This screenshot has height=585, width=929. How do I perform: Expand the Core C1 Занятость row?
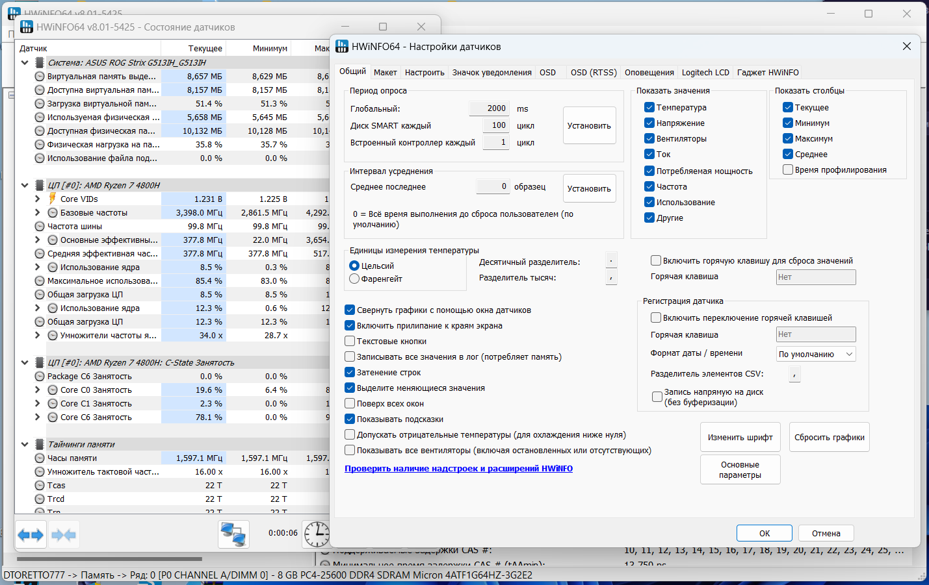tap(37, 403)
